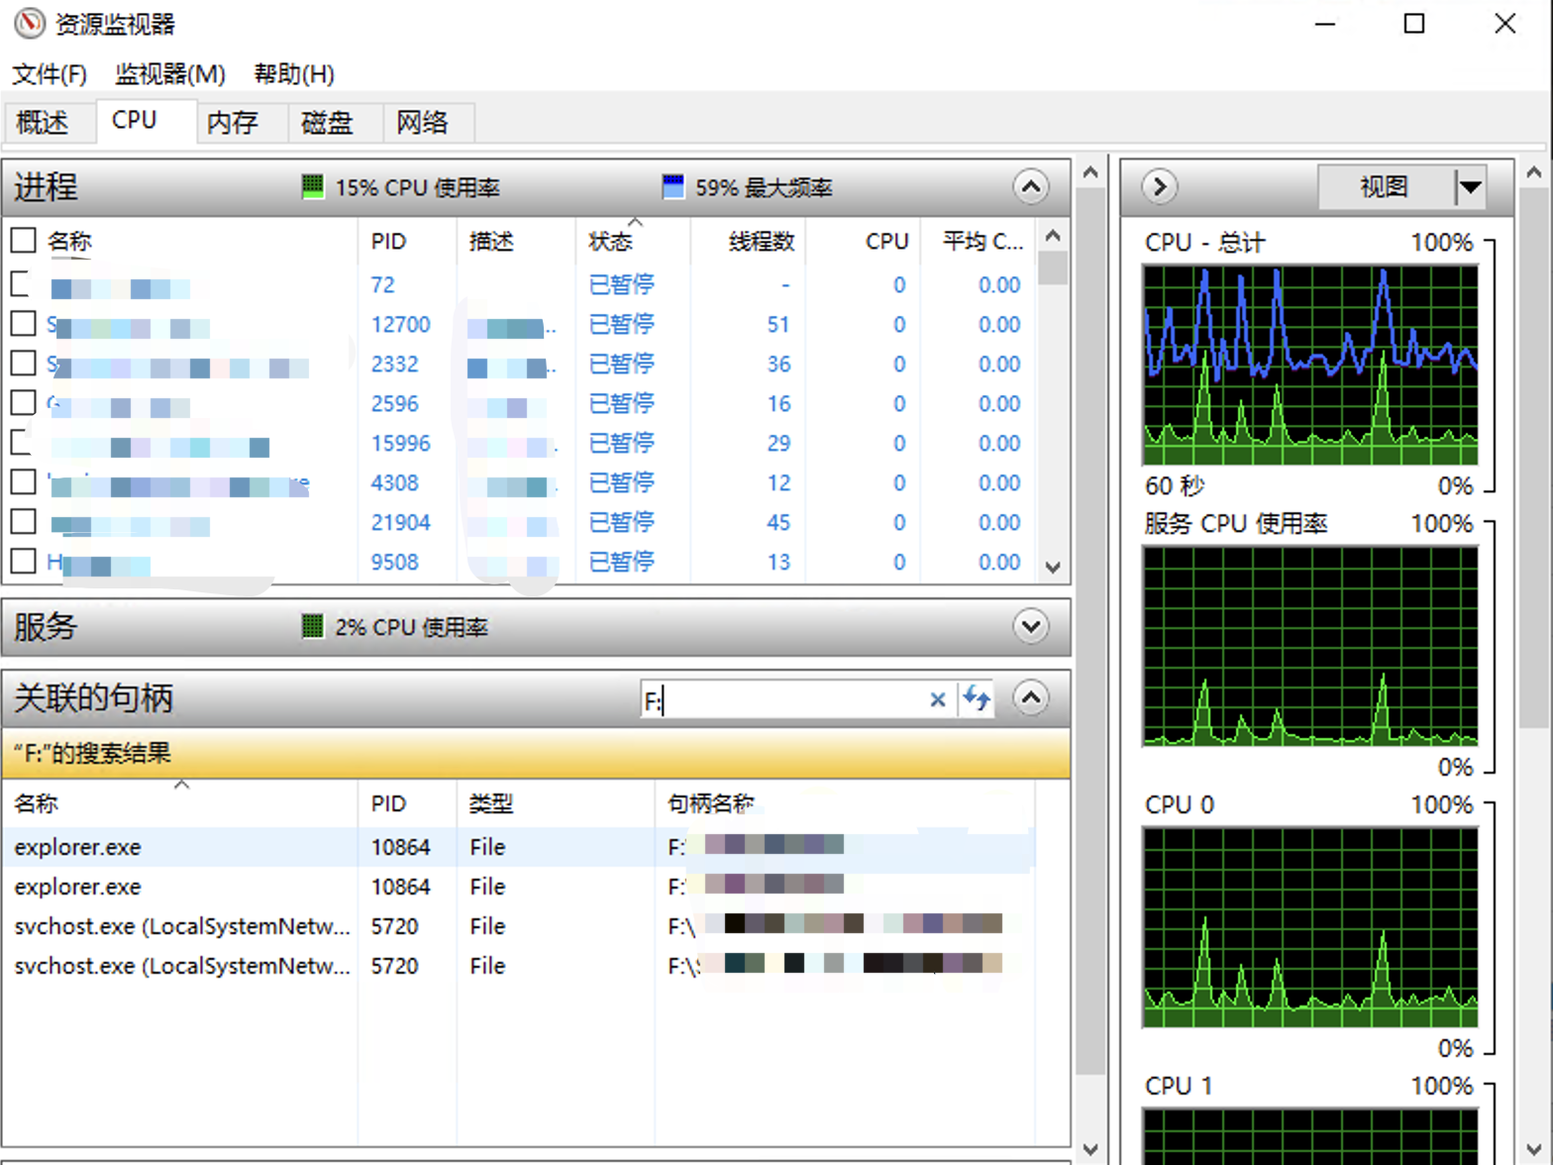The width and height of the screenshot is (1553, 1165).
Task: Sort processes by 线程数 column header
Action: pyautogui.click(x=761, y=242)
